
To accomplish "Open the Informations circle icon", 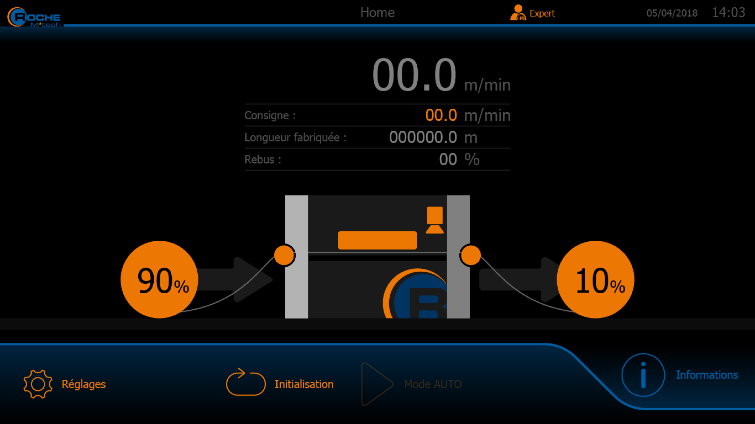I will [x=643, y=375].
